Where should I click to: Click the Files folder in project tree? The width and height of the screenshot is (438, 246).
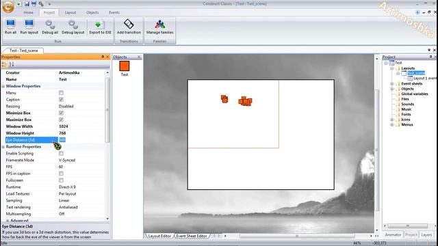click(x=405, y=99)
